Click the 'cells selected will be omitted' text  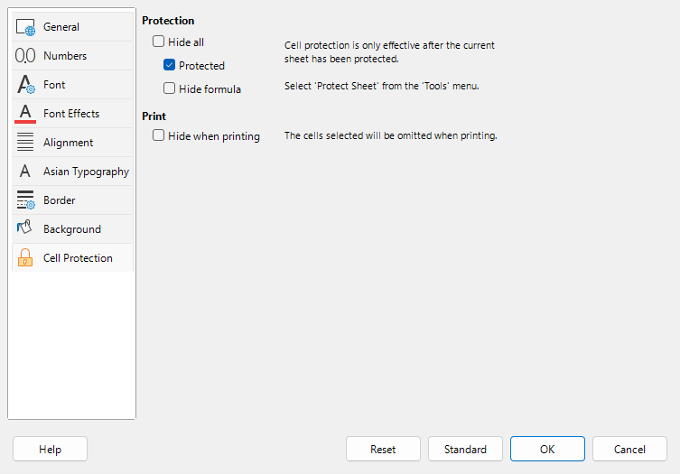[391, 135]
